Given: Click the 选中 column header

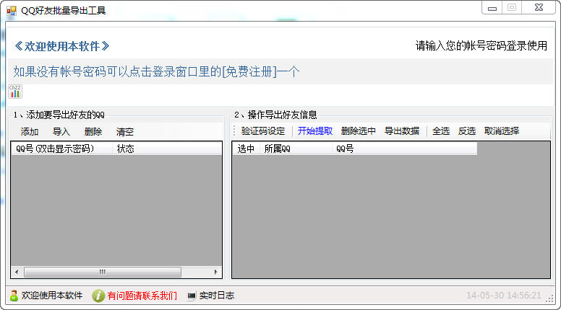Looking at the screenshot, I should coord(246,149).
